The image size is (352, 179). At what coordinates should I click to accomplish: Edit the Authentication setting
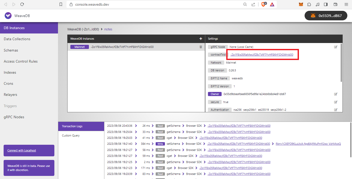pyautogui.click(x=336, y=110)
